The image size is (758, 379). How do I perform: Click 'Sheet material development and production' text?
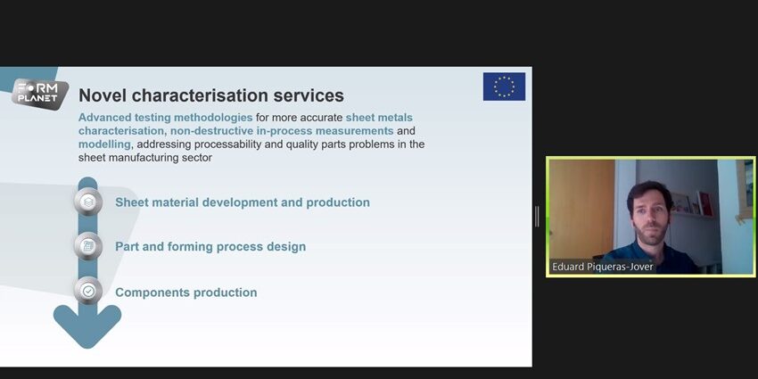click(x=242, y=202)
